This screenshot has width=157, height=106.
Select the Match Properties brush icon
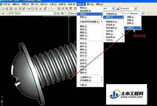40,9
